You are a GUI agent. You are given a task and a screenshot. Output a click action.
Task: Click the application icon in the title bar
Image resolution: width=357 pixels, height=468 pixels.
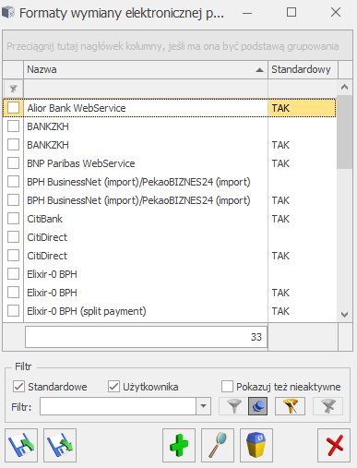click(8, 13)
